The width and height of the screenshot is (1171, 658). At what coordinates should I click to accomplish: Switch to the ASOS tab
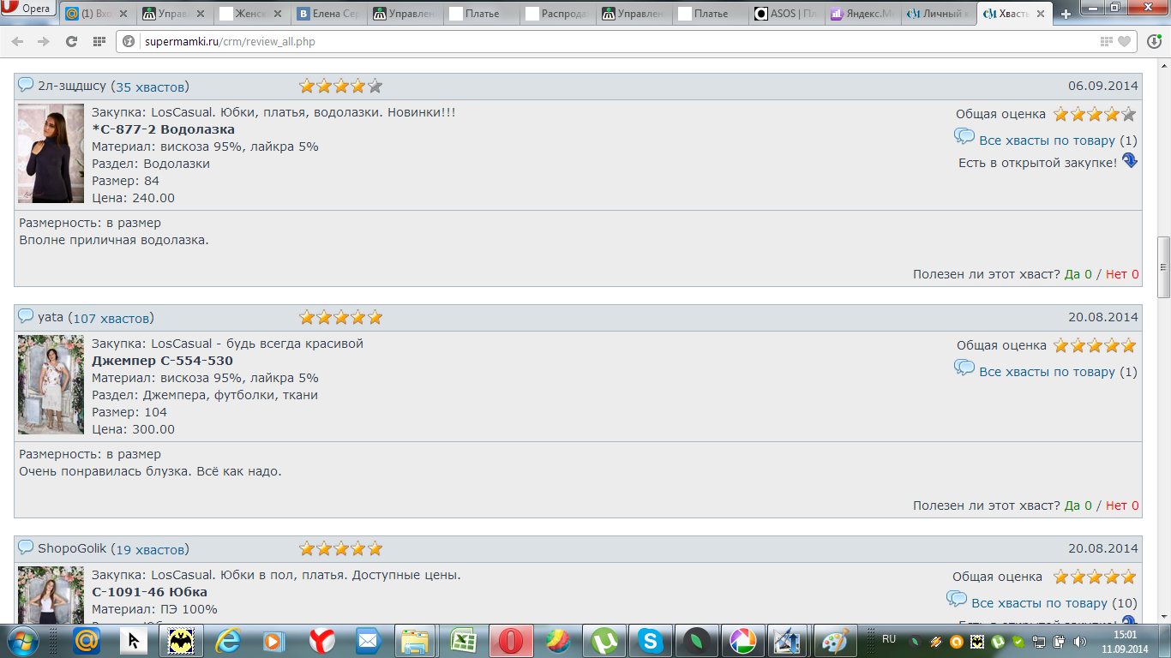point(787,14)
